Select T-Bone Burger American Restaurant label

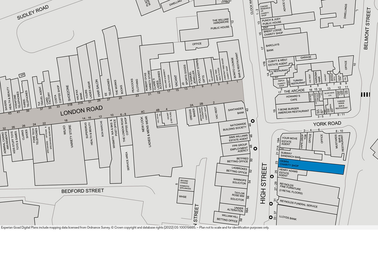pyautogui.click(x=293, y=111)
